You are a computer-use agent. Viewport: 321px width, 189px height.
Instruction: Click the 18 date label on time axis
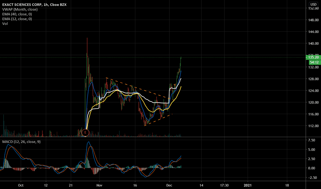287,185
